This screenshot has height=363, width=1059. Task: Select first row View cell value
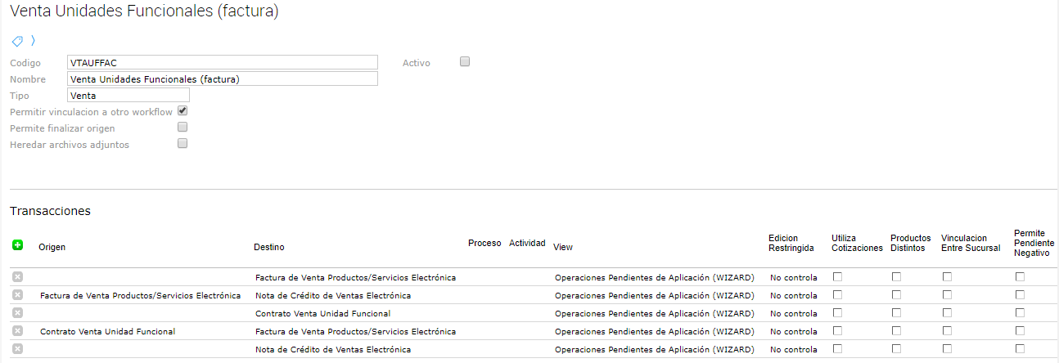(x=654, y=278)
